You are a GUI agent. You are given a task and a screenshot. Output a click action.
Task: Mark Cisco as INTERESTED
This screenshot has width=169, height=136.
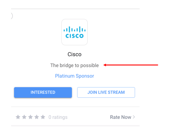coord(43,92)
